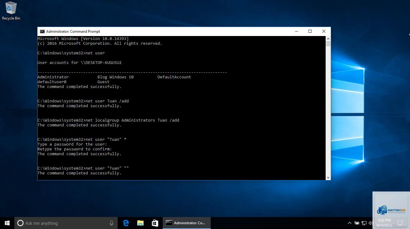The height and width of the screenshot is (229, 410).
Task: Click the battery power icon in the tray
Action: tap(357, 223)
